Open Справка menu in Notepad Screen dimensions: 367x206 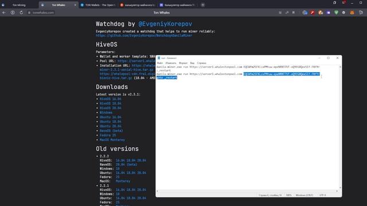[x=201, y=63]
